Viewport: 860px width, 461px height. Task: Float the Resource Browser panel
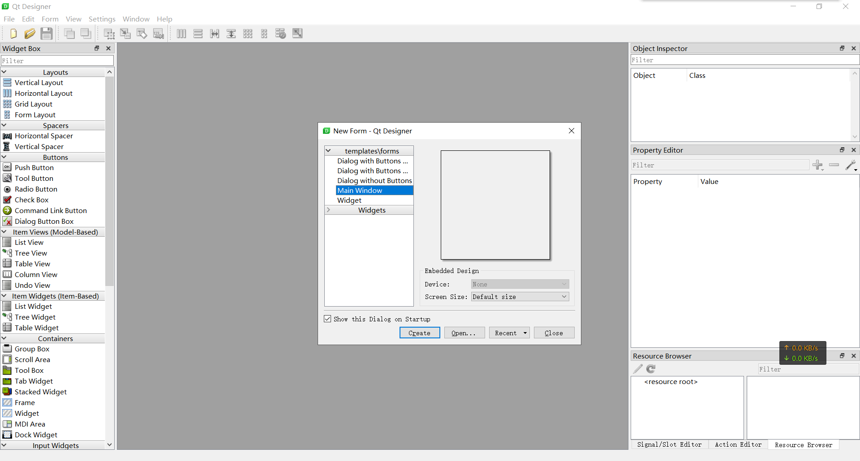842,356
